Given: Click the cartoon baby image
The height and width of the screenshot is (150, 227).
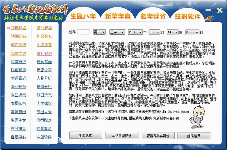Looking at the screenshot, I should point(197,117).
